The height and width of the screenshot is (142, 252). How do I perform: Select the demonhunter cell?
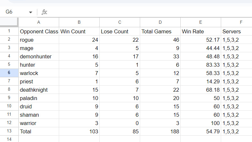pyautogui.click(x=39, y=56)
